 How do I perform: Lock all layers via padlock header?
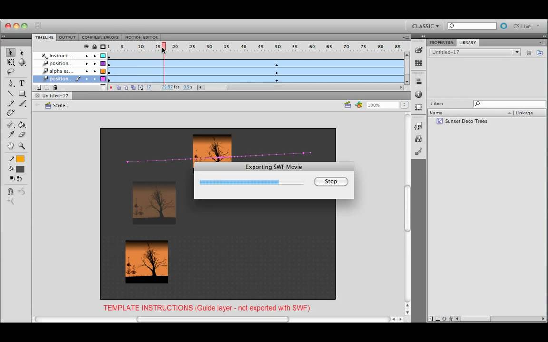[94, 47]
